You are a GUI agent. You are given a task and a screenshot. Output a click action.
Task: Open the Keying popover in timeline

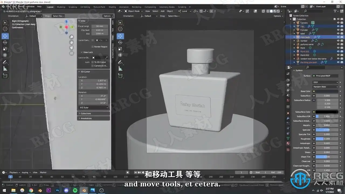click(x=26, y=172)
